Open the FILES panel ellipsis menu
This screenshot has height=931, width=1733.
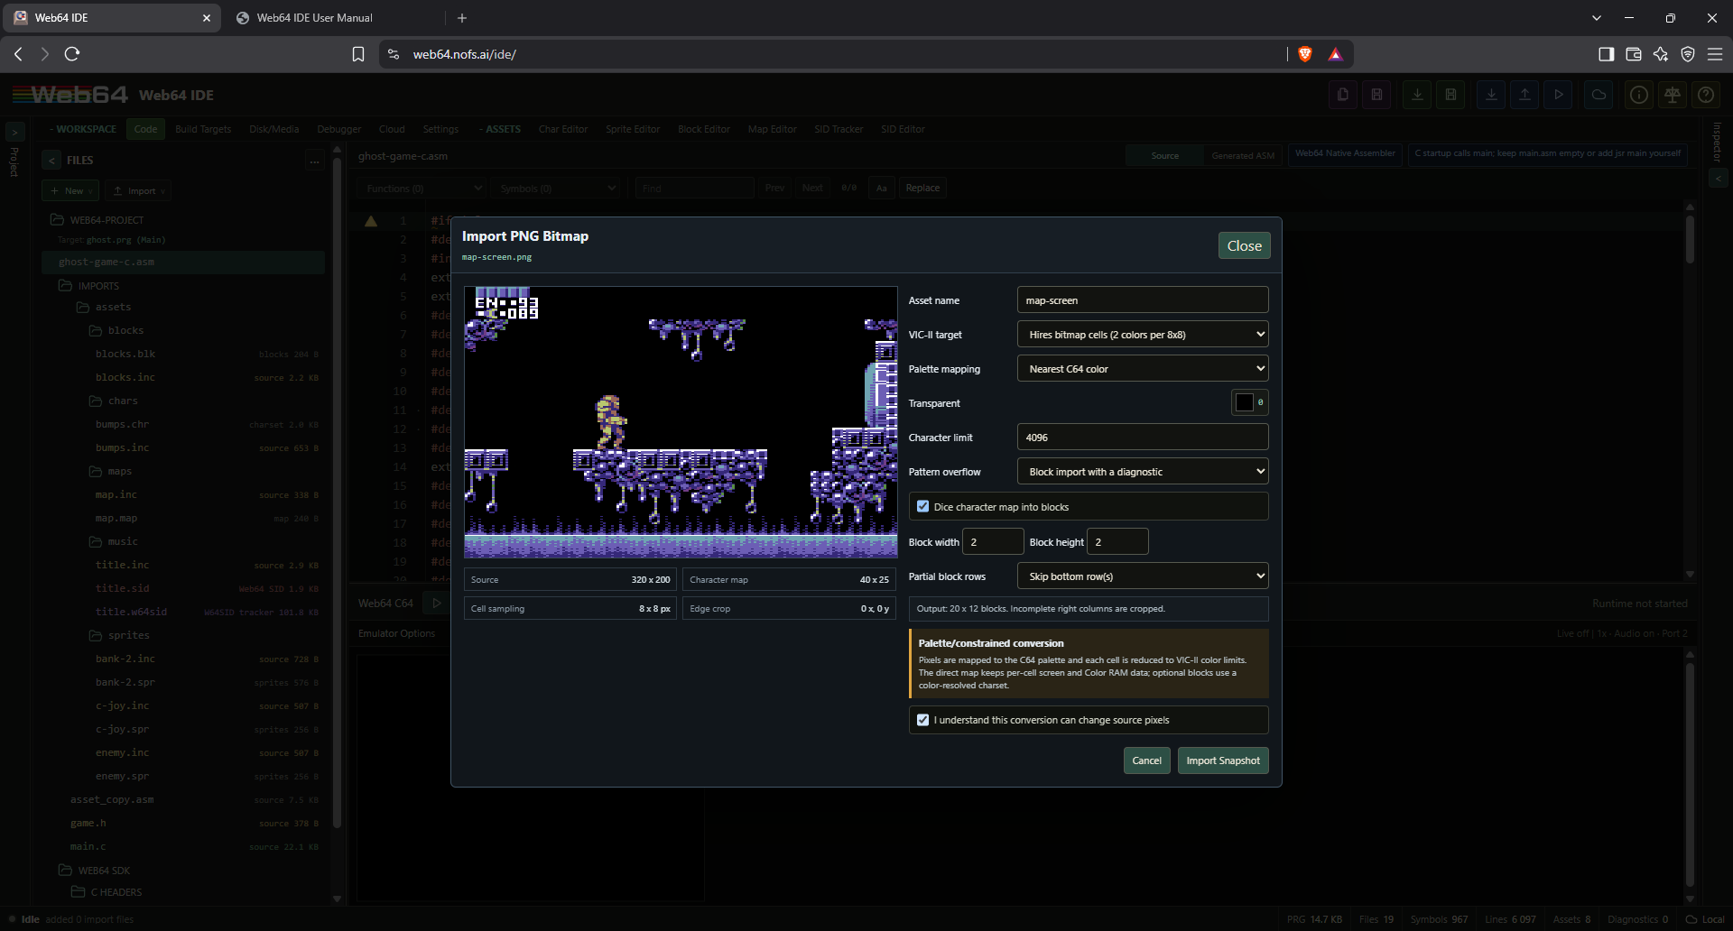[314, 161]
